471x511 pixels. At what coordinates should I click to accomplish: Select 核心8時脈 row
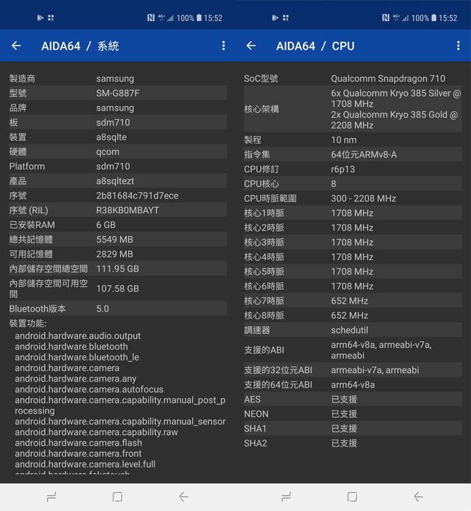(353, 316)
